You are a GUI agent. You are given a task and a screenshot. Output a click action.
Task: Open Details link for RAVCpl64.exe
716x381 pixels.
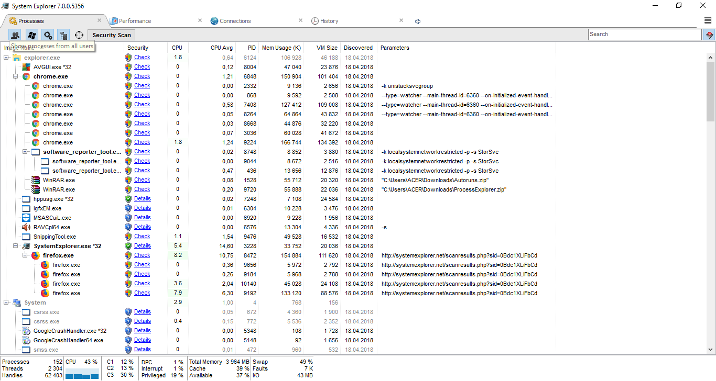[x=143, y=227]
